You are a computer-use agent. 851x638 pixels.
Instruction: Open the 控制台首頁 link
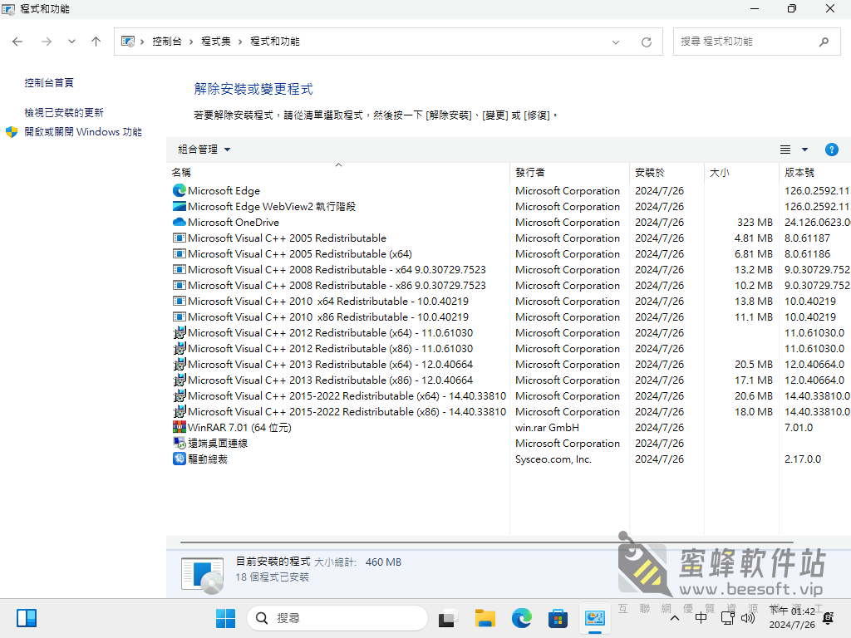point(49,82)
